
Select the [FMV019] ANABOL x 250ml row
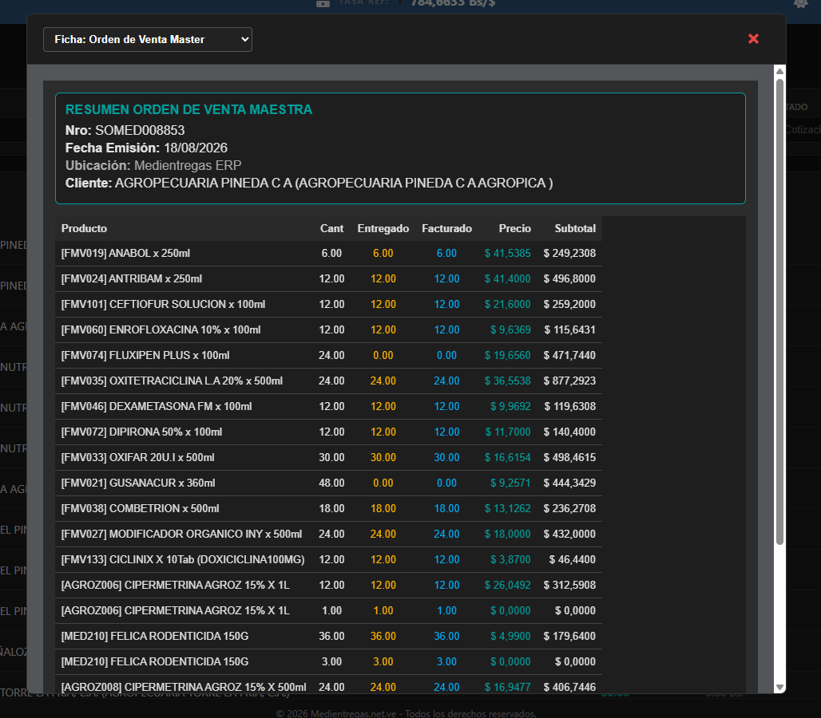coord(328,253)
